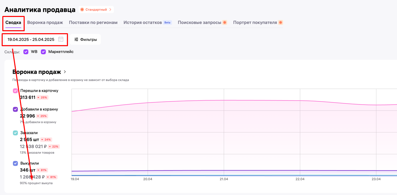Switch to the Воронка продаж tab
Screen dimensions: 397x195
point(45,23)
